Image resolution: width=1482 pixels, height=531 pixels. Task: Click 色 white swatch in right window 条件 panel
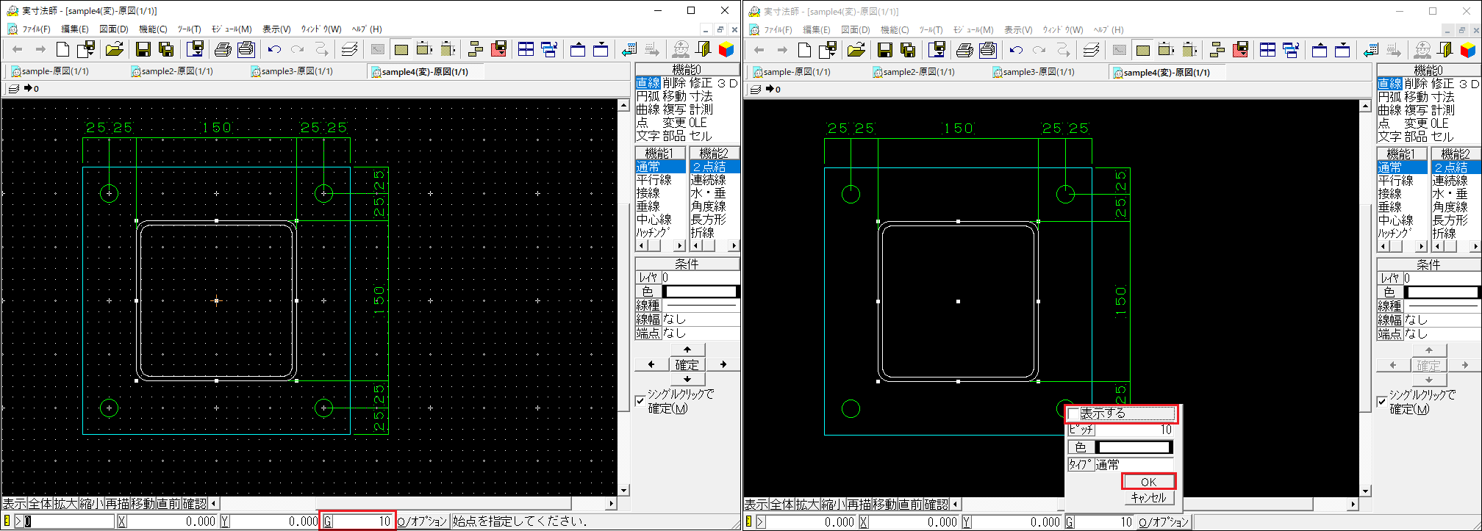1442,292
